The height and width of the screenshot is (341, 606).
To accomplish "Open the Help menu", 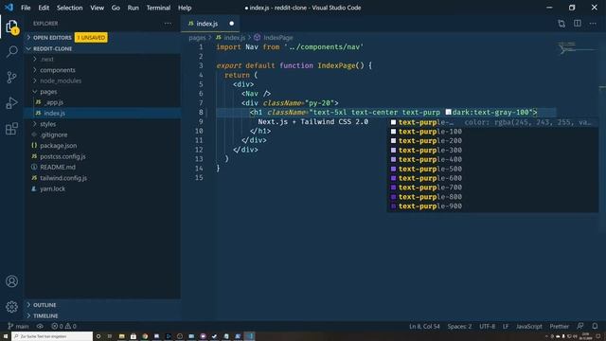I will pos(185,8).
